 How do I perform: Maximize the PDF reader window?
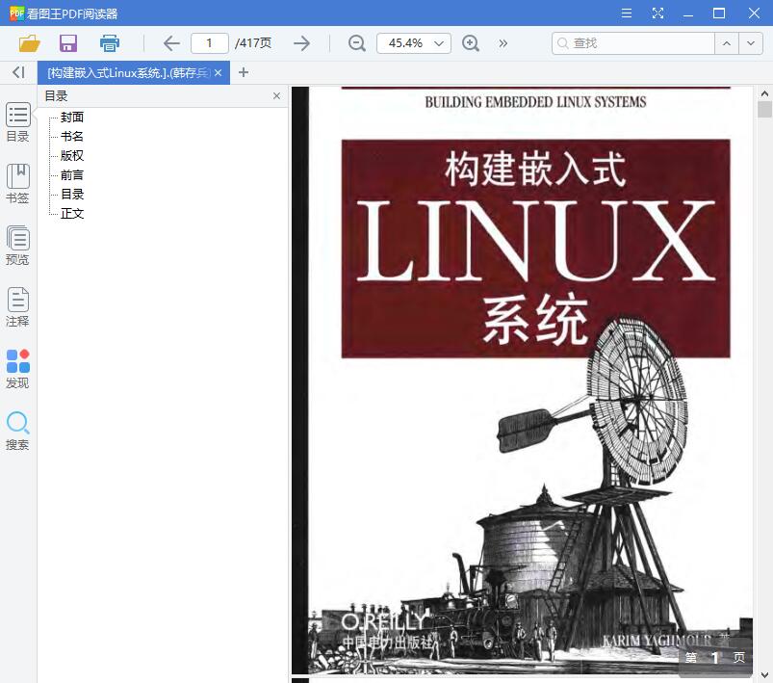coord(719,13)
